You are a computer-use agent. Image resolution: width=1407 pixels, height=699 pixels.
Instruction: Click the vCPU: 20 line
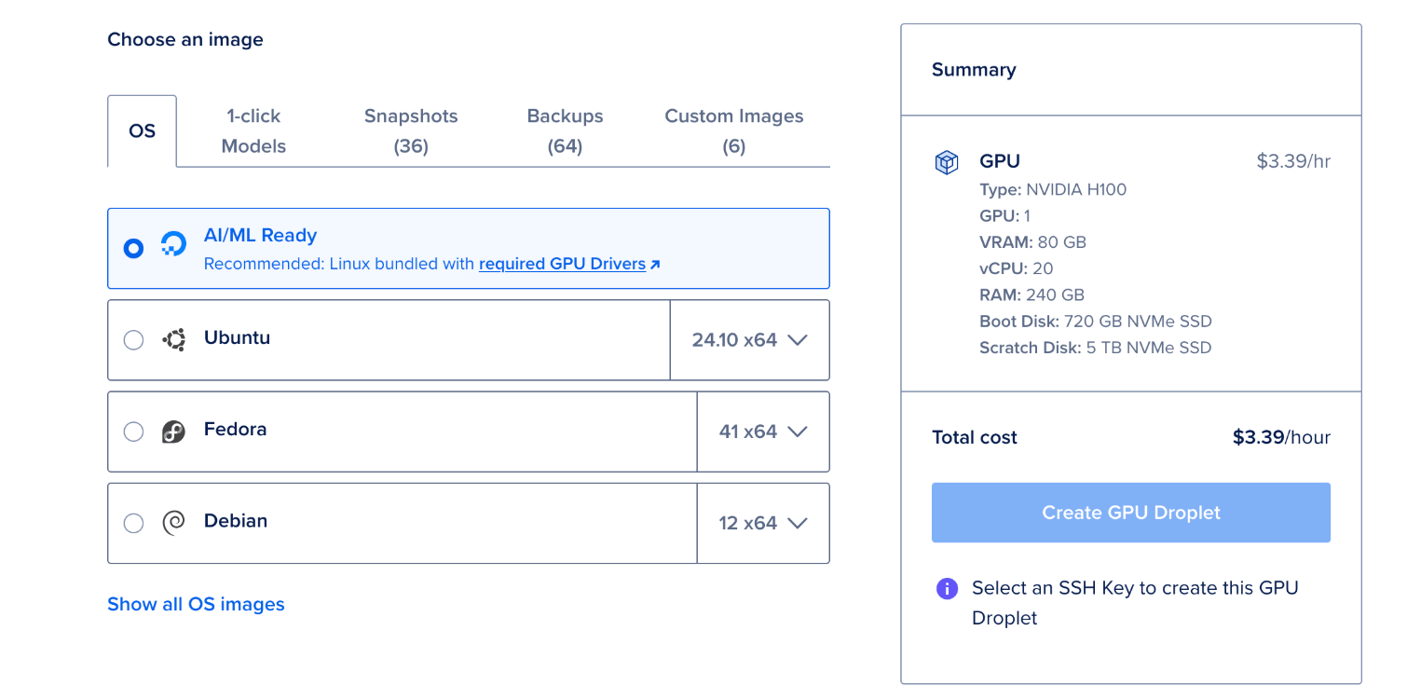click(x=1016, y=268)
